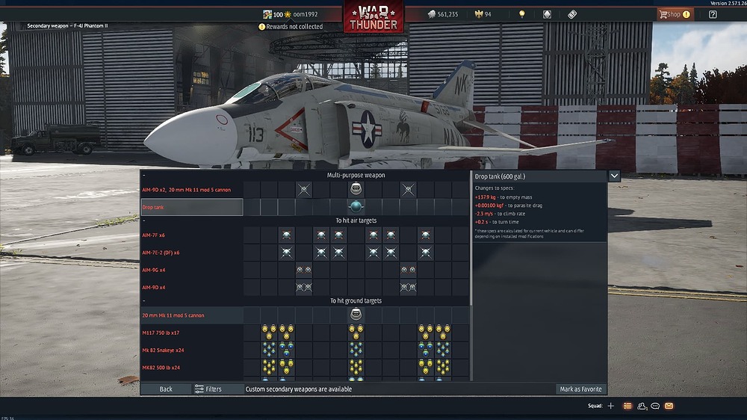Click the leftmost missile icon in the AIM-7E-2 (DF) x6 row
This screenshot has width=747, height=420.
click(286, 252)
